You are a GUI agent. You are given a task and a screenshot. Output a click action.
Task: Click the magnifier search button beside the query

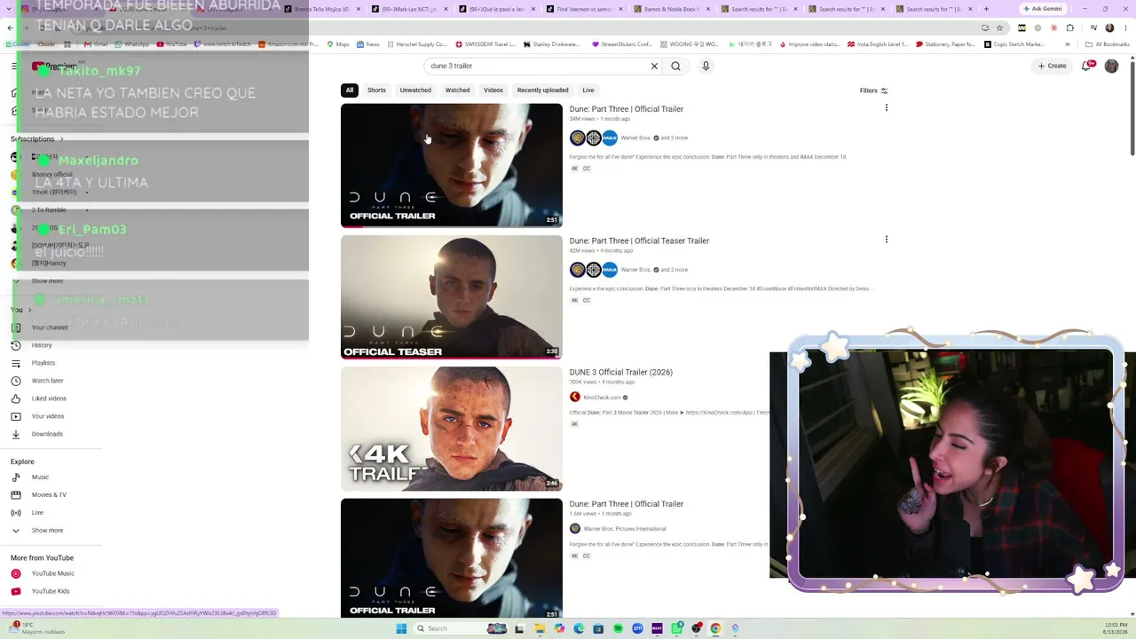pos(675,66)
